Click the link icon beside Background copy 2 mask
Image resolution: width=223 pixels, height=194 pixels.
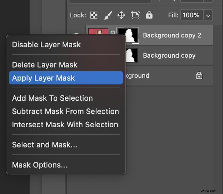(x=113, y=33)
